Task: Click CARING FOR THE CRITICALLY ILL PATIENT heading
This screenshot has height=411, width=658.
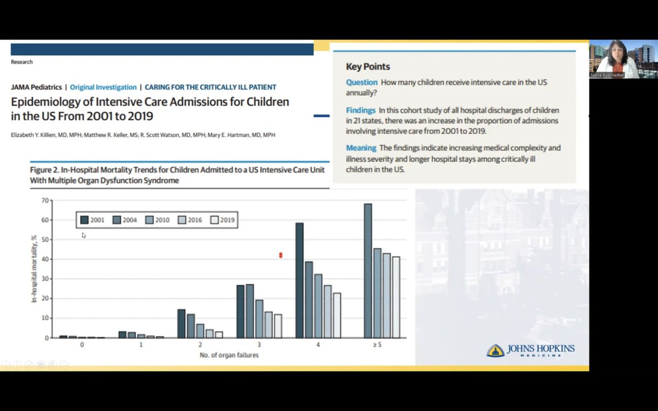Action: coord(211,87)
